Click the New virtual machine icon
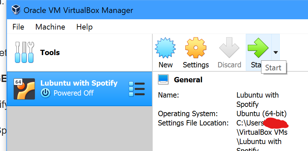 pyautogui.click(x=165, y=48)
